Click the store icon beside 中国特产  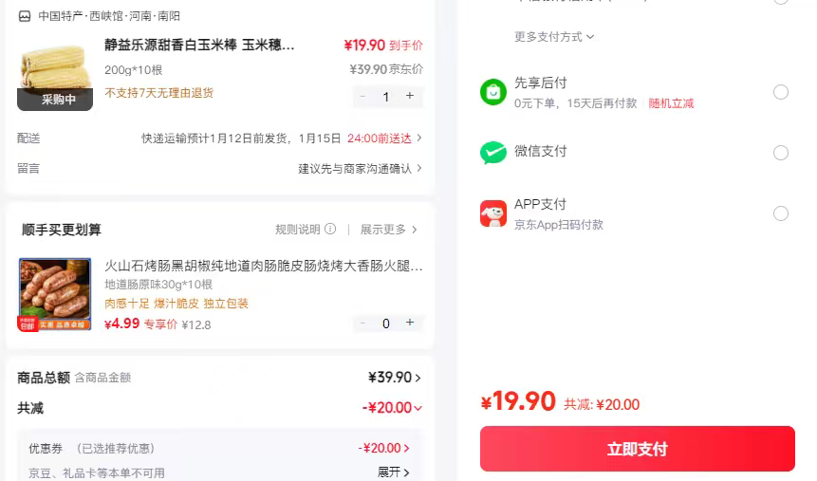coord(25,16)
